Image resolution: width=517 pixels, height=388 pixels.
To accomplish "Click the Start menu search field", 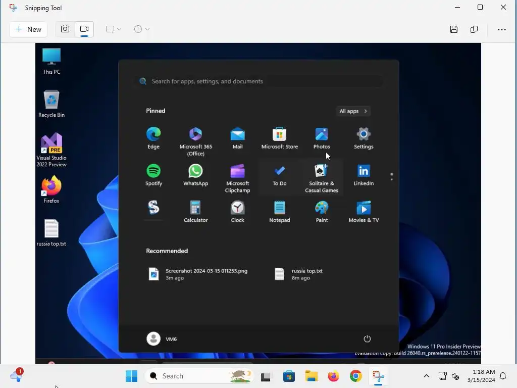I will coord(259,81).
